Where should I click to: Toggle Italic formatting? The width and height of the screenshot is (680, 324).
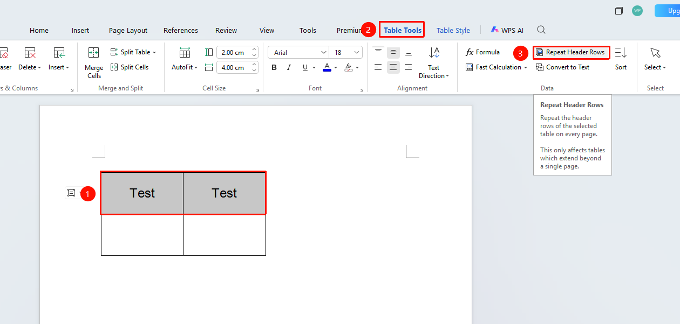pyautogui.click(x=289, y=67)
